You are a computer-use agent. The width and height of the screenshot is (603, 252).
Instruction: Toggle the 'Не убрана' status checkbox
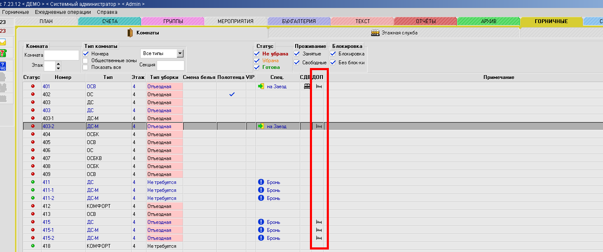pos(257,54)
